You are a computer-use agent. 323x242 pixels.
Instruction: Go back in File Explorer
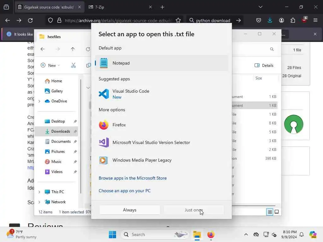point(43,49)
